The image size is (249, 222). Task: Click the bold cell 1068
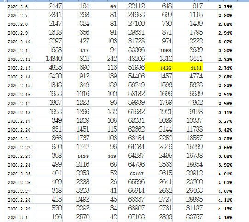158,50
